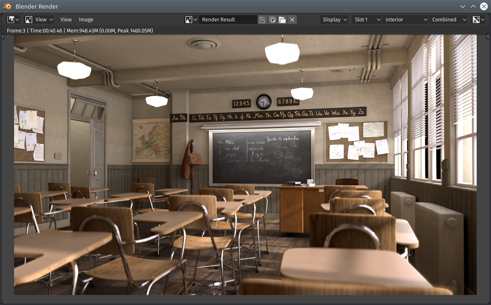Browse linked images icon dropdown
This screenshot has width=491, height=305.
click(x=191, y=19)
